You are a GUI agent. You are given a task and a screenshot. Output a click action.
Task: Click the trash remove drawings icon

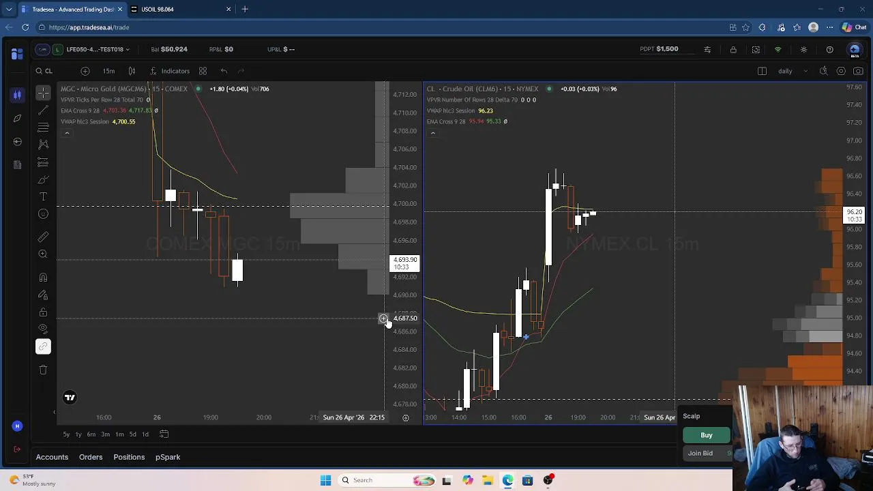click(43, 370)
